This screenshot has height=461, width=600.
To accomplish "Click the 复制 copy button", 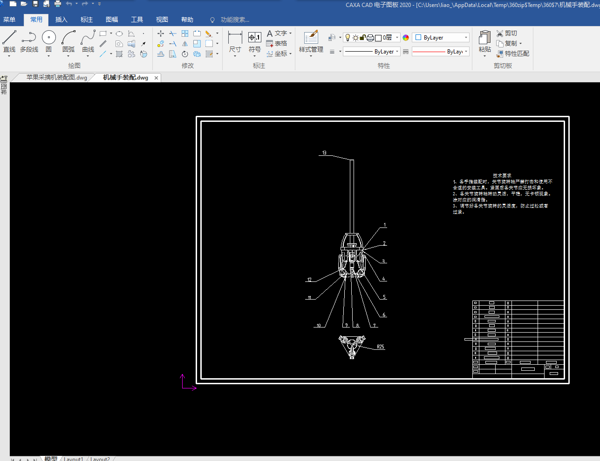I will click(x=507, y=44).
